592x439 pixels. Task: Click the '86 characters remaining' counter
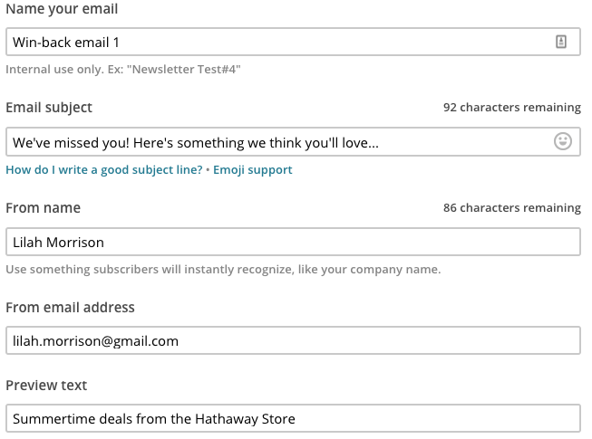coord(511,207)
